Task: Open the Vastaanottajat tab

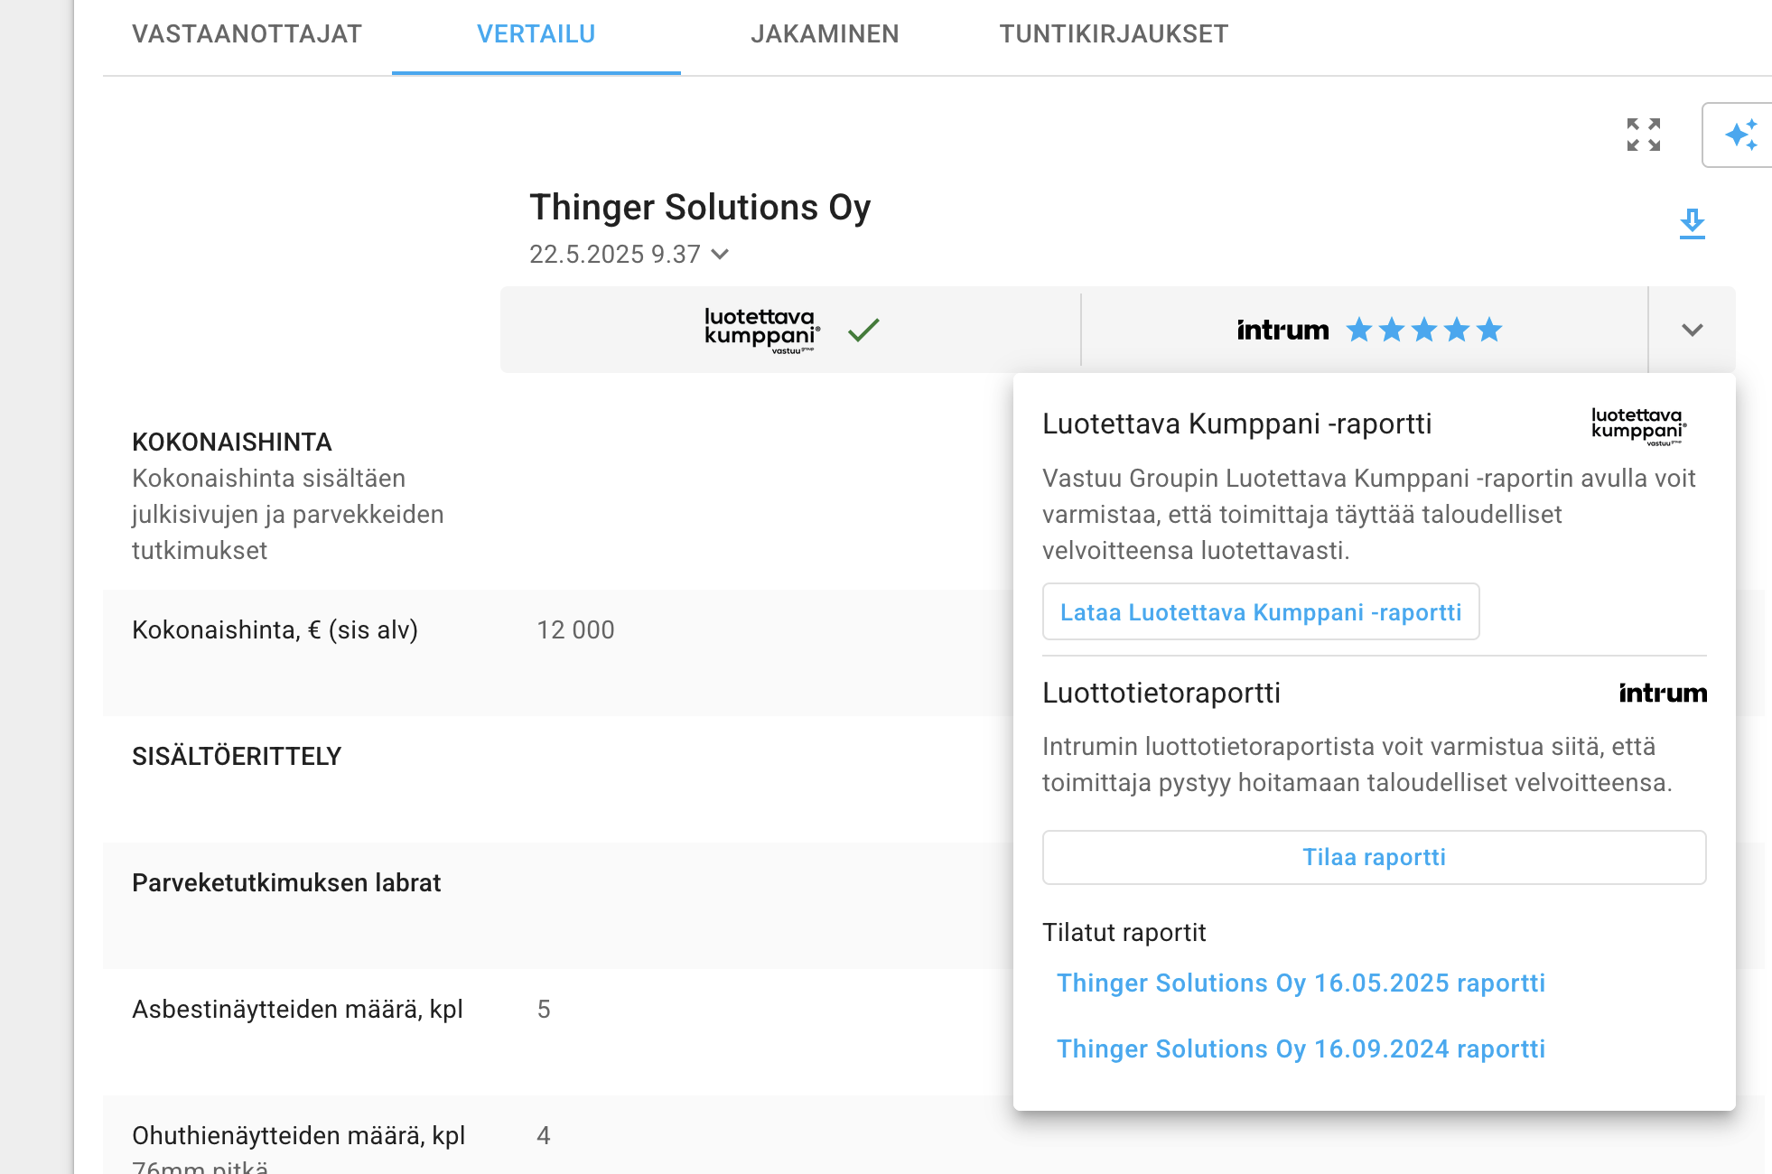Action: [x=247, y=34]
